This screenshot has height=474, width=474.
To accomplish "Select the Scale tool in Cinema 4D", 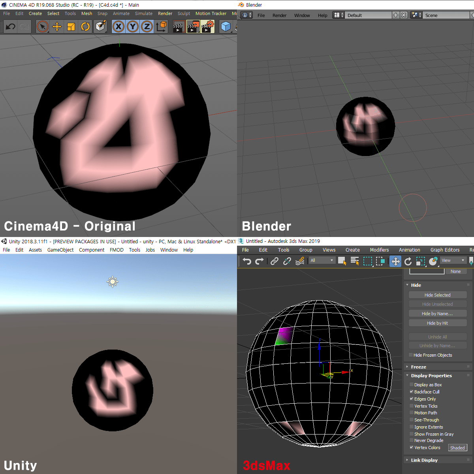I will click(71, 27).
